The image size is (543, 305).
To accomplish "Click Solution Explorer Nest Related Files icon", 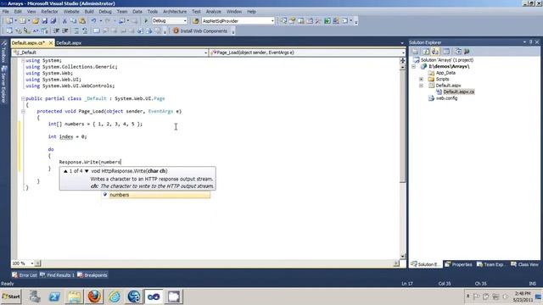I will tap(435, 52).
